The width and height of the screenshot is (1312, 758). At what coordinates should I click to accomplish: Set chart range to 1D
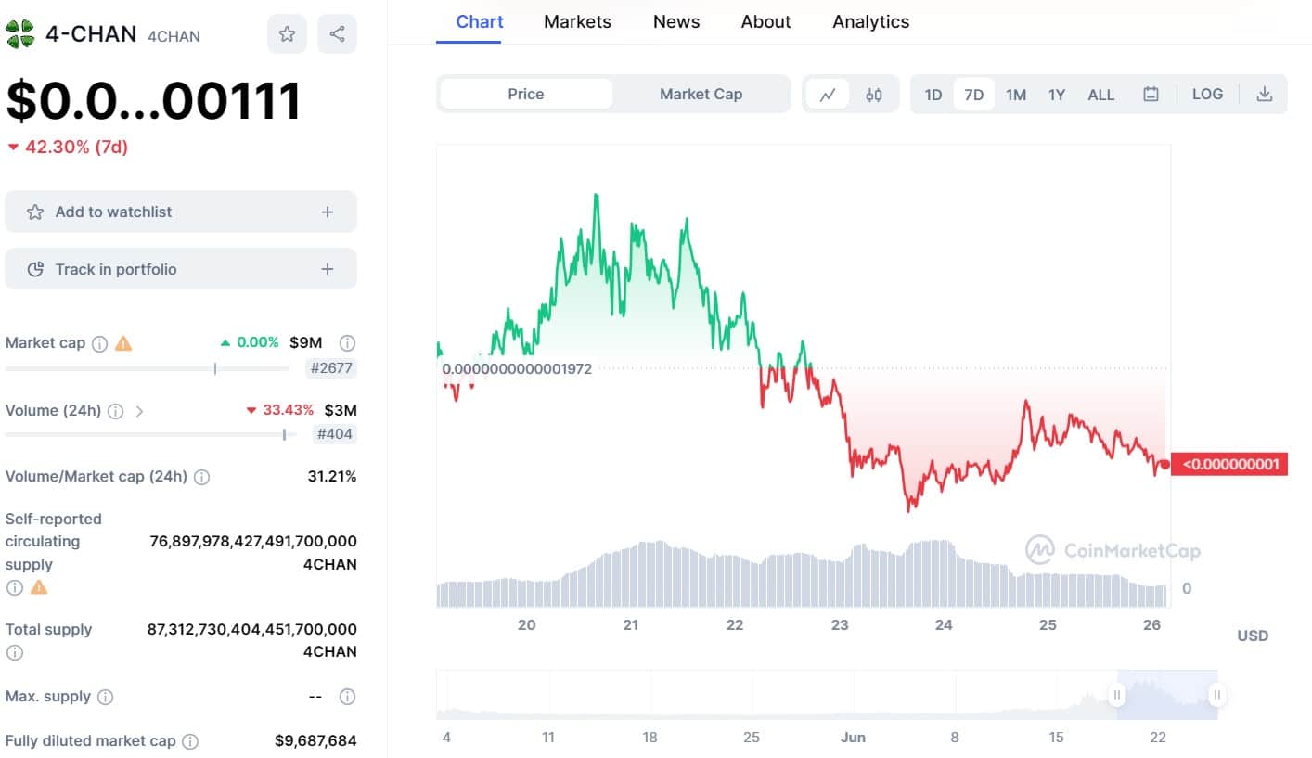(933, 94)
